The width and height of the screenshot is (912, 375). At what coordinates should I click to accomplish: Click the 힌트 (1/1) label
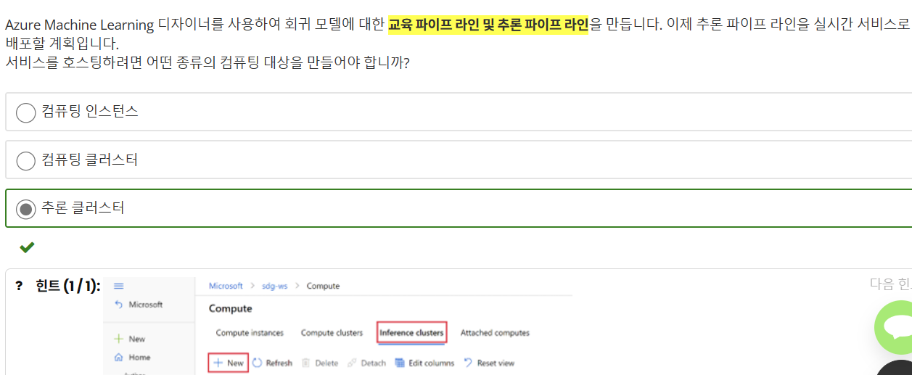(x=67, y=286)
